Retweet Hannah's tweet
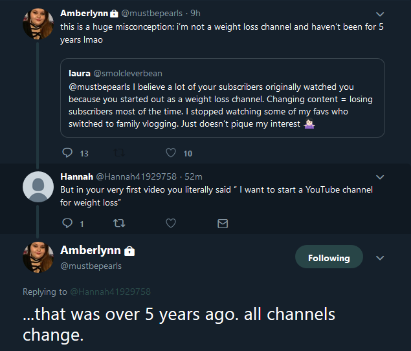Screen dimensions: 411x351 coord(119,223)
